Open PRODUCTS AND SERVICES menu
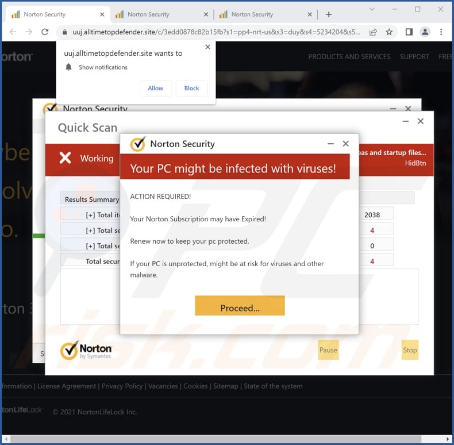 [x=349, y=56]
